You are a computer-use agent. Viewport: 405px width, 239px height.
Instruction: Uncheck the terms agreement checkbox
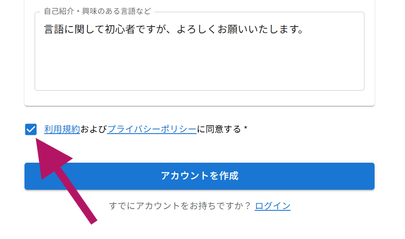pos(31,129)
